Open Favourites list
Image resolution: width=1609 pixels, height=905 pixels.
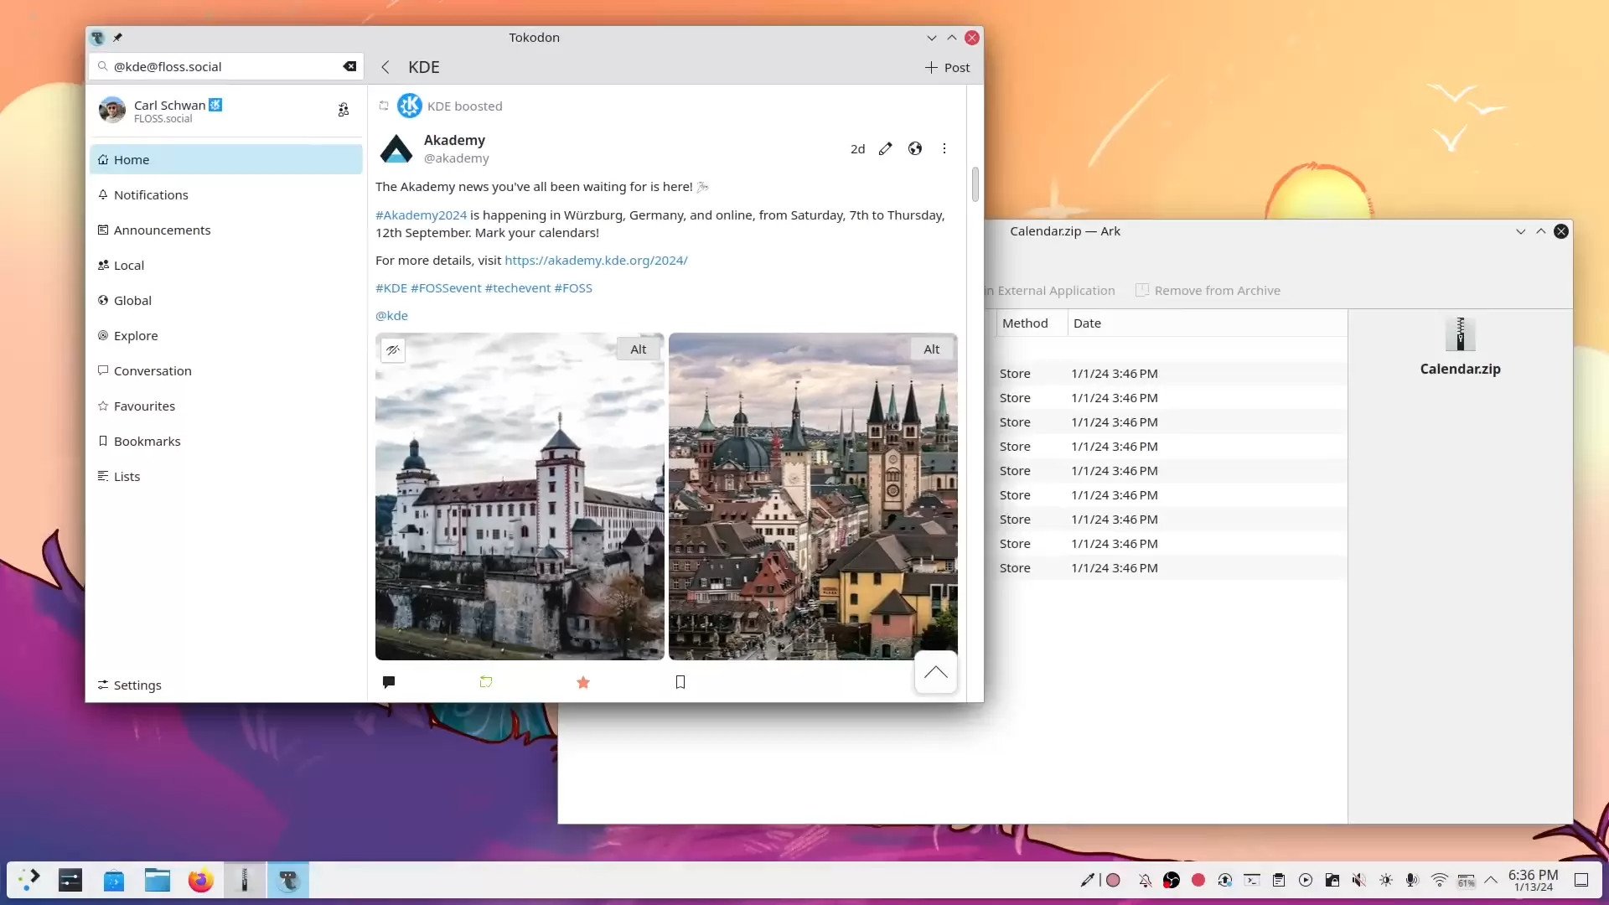pos(226,406)
